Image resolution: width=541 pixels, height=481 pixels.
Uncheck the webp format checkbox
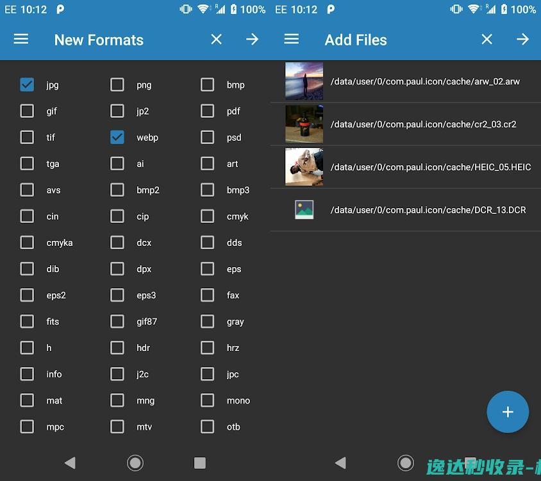117,137
